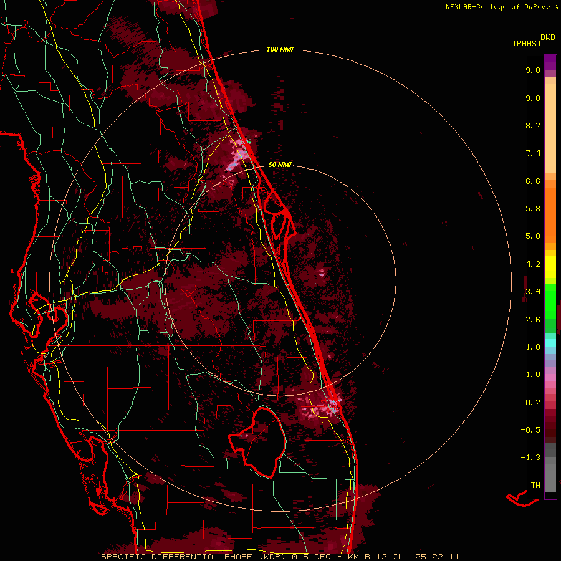Click the yellow segment of the color bar
The height and width of the screenshot is (561, 561).
click(x=550, y=267)
